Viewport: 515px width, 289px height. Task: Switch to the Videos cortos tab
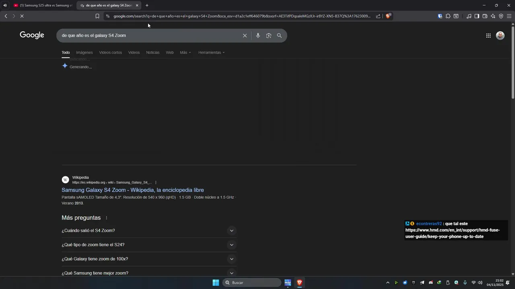coord(110,53)
